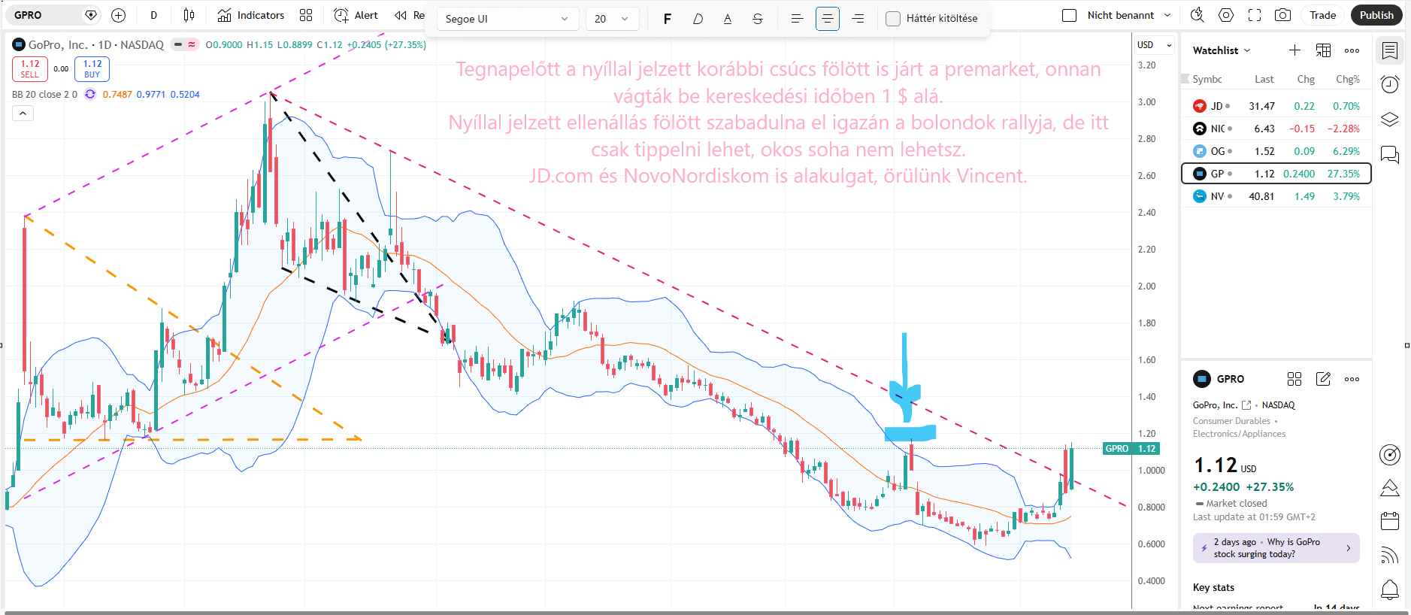This screenshot has width=1411, height=615.
Task: Enable the Háttér kitöltése checkbox
Action: coord(893,19)
